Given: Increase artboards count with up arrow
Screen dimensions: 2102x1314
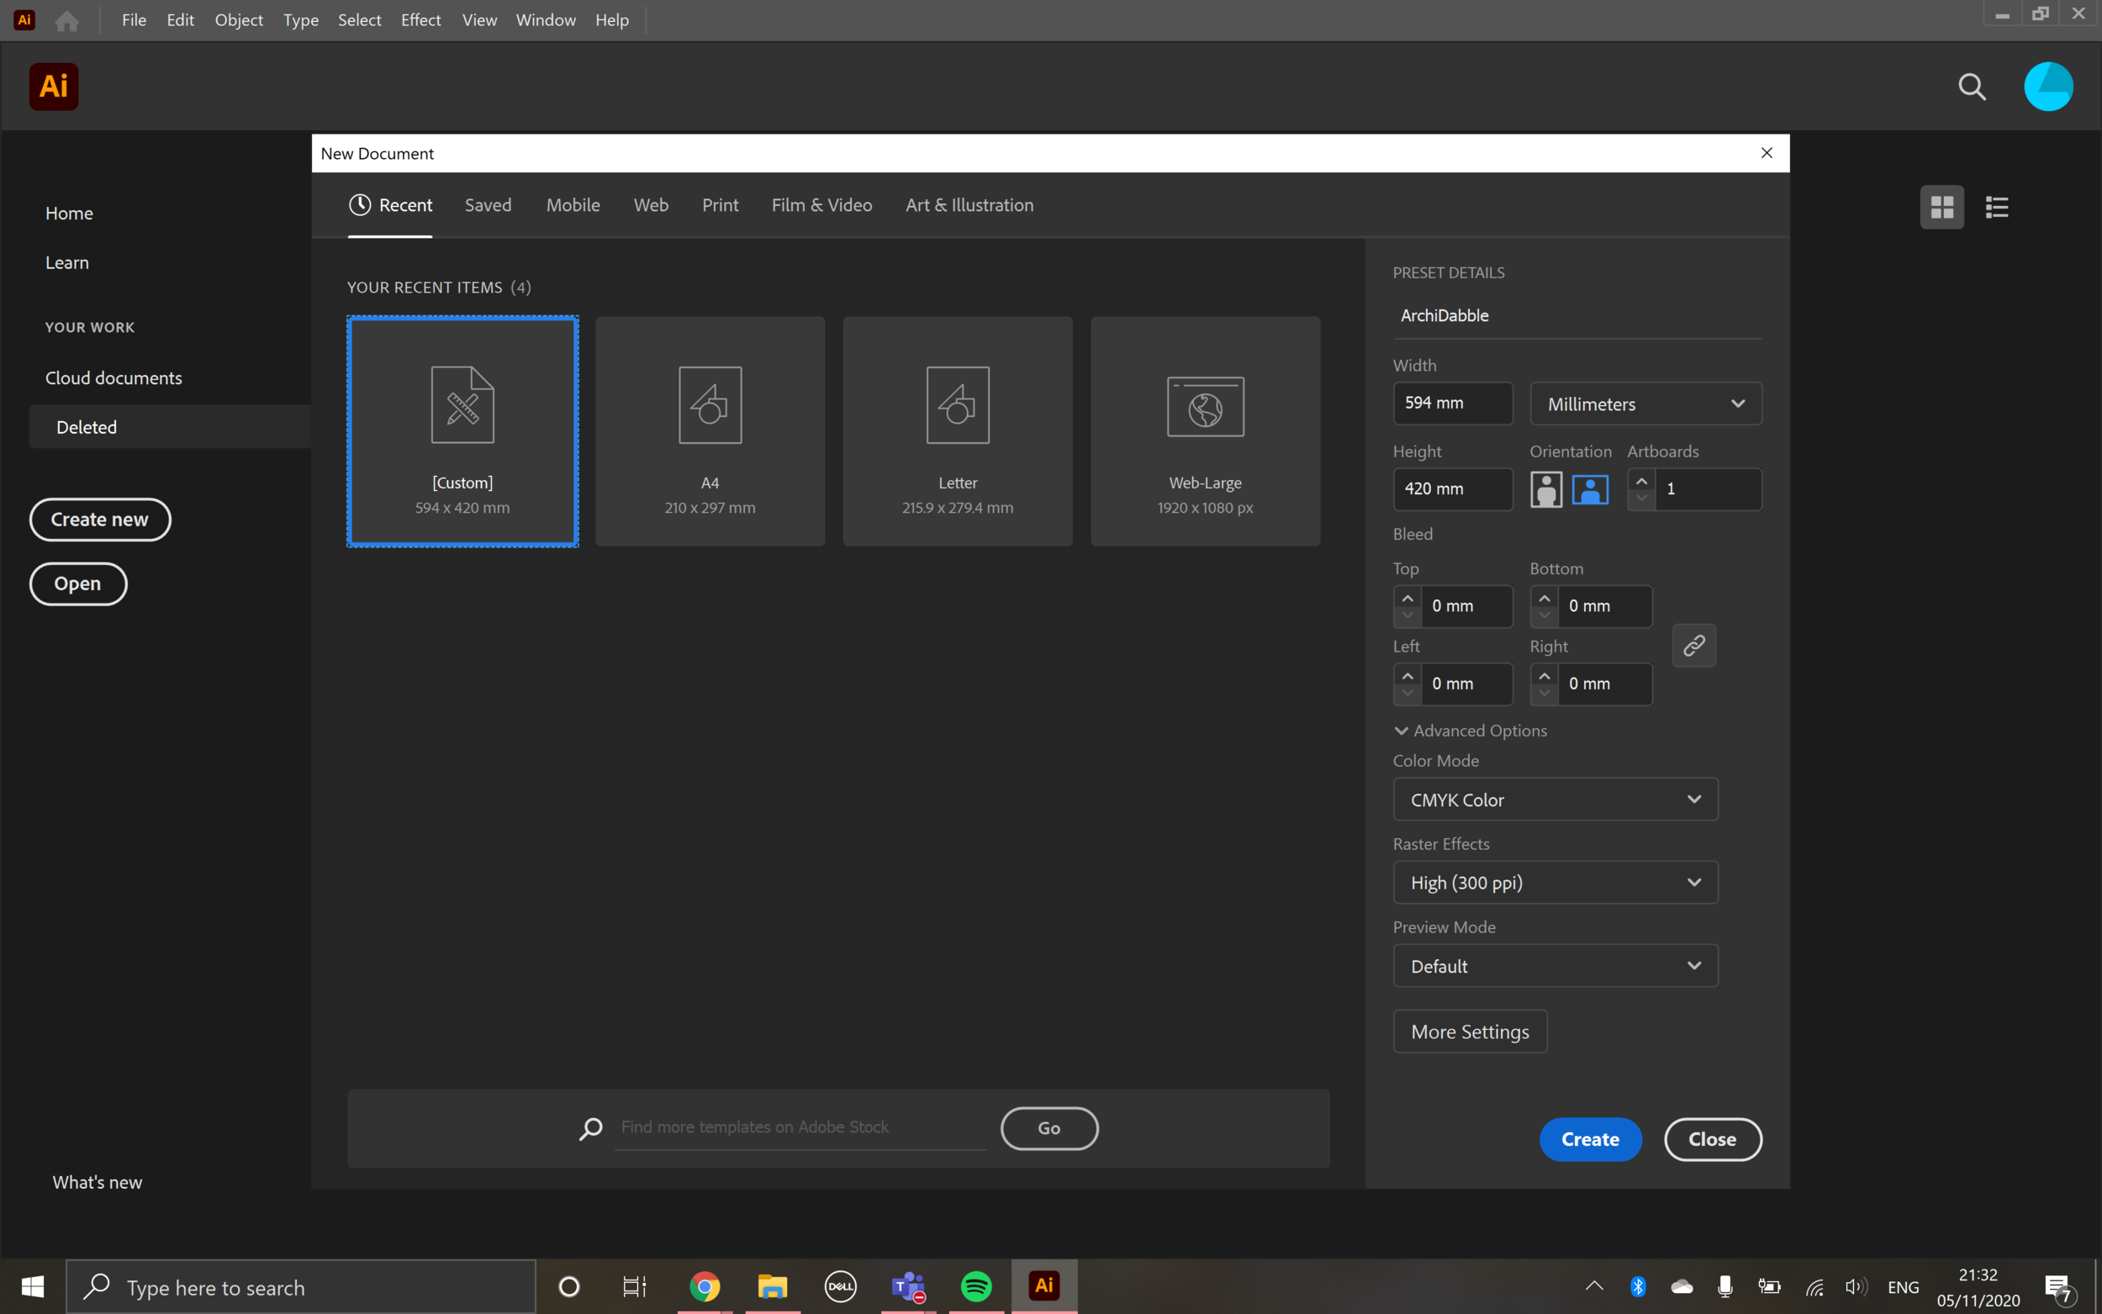Looking at the screenshot, I should pyautogui.click(x=1641, y=481).
